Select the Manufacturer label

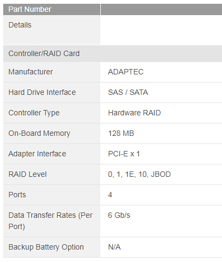click(31, 72)
